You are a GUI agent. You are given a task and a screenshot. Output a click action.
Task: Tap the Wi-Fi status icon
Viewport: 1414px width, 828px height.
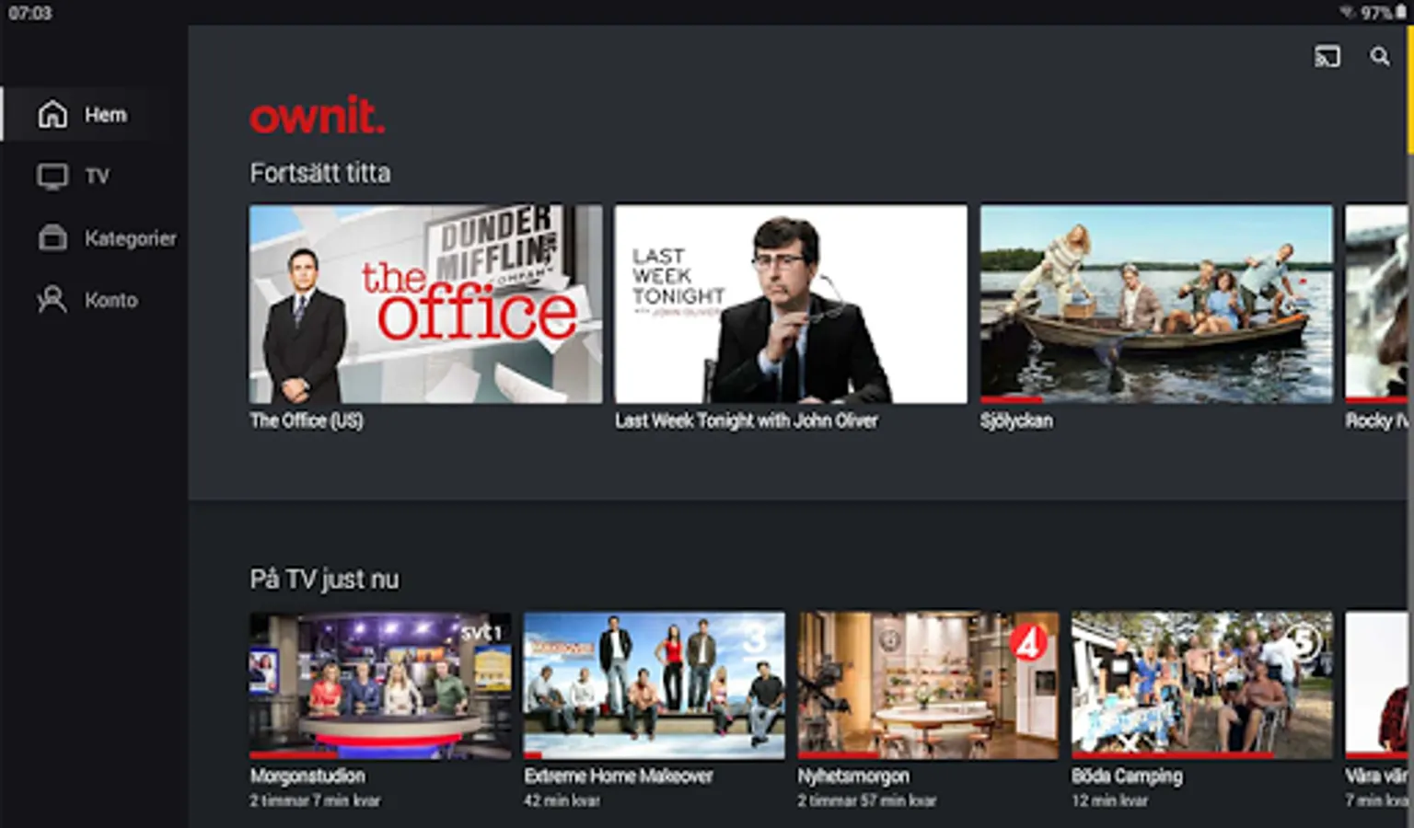click(1347, 13)
